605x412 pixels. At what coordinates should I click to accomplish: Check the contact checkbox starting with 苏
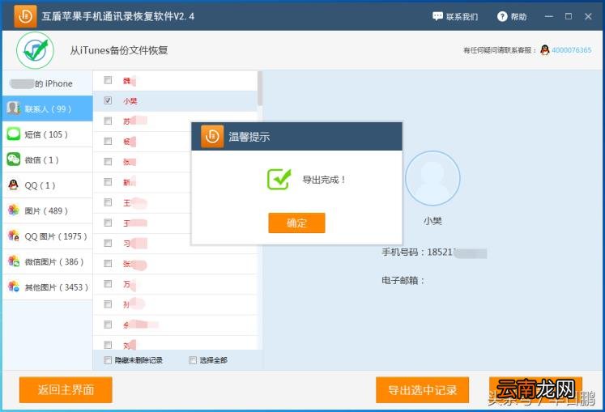point(108,121)
